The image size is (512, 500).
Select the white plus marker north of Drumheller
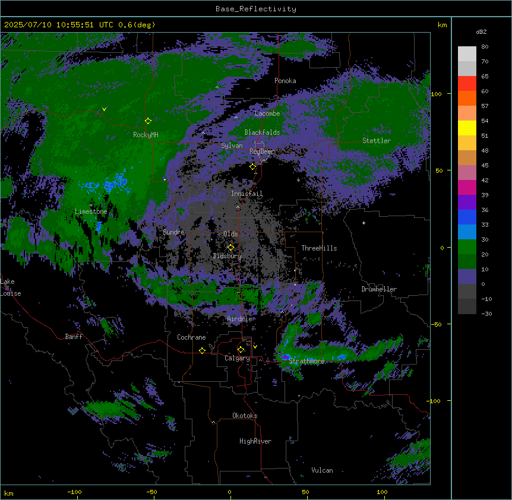pos(364,223)
